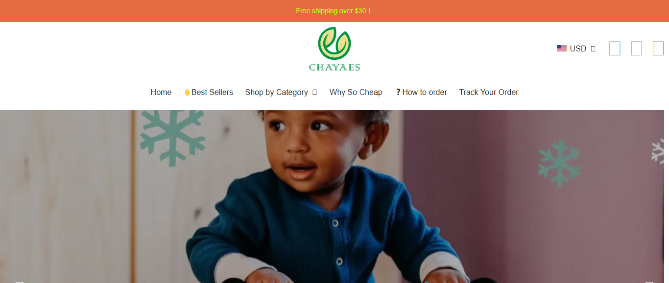Image resolution: width=669 pixels, height=283 pixels.
Task: Select Shop by Category in navigation
Action: point(277,92)
